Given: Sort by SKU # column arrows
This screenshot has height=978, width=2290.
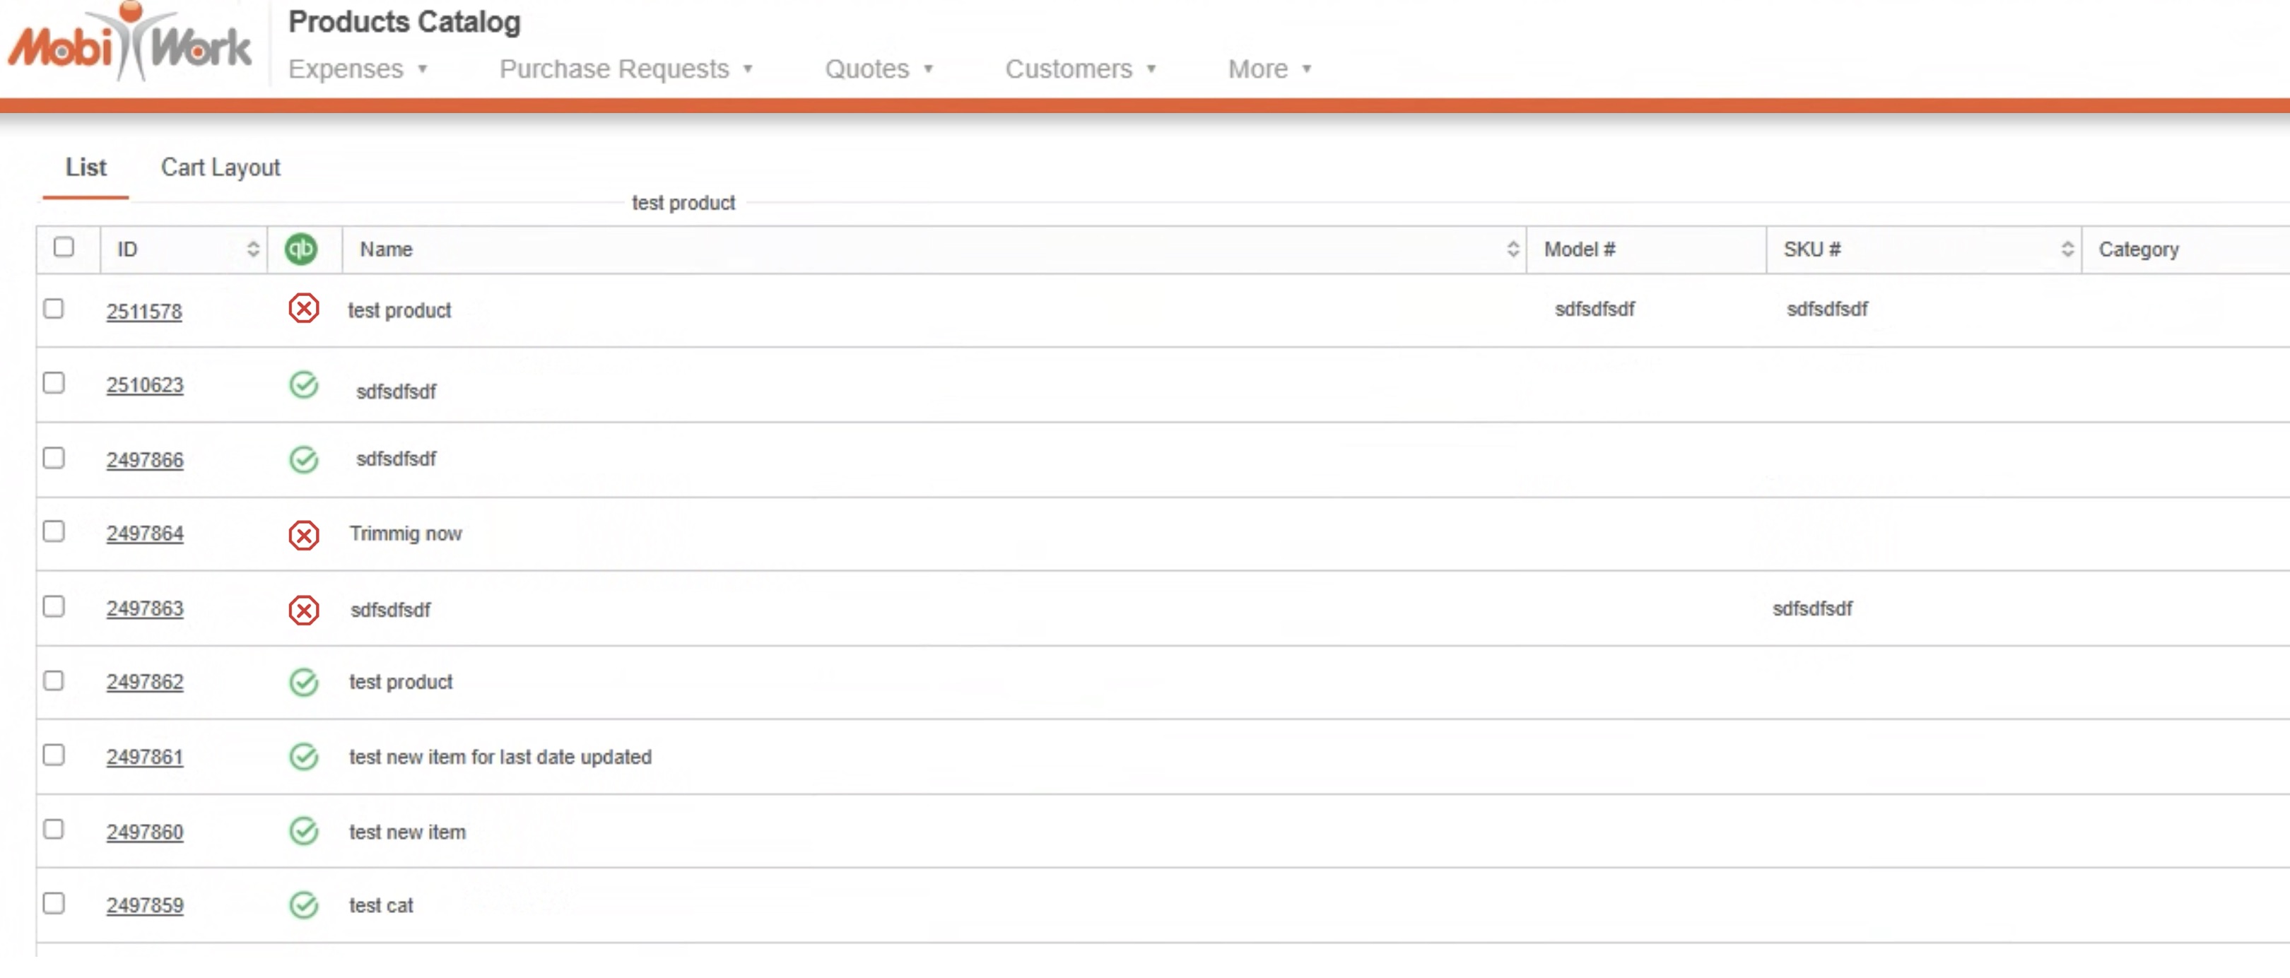Looking at the screenshot, I should click(2067, 249).
